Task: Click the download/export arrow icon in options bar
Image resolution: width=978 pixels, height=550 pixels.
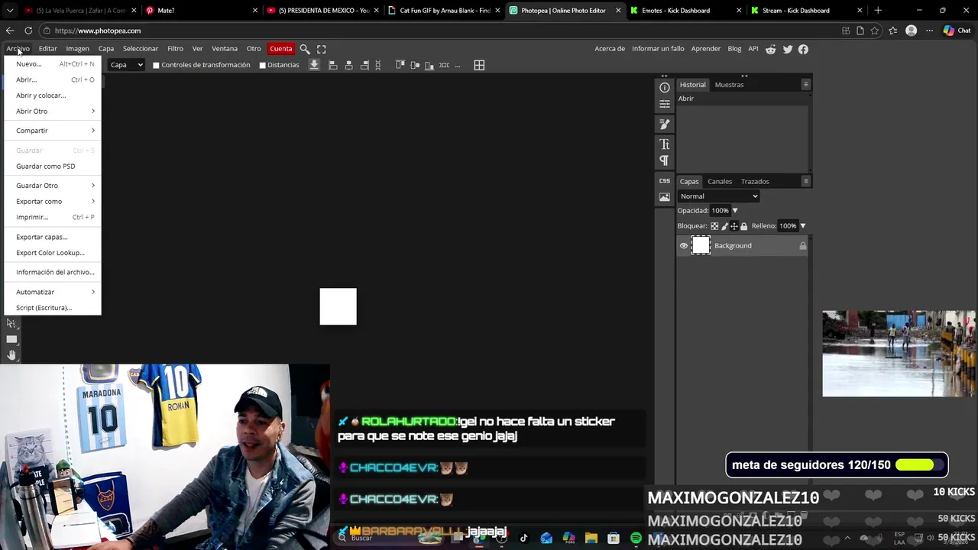Action: pos(314,65)
